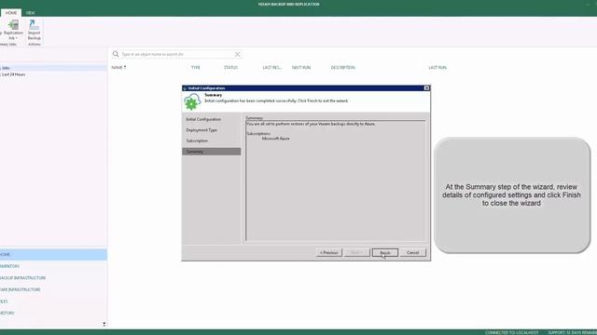The height and width of the screenshot is (335, 597).
Task: Click 'Microsoft Azure' in the summary box
Action: (276, 139)
